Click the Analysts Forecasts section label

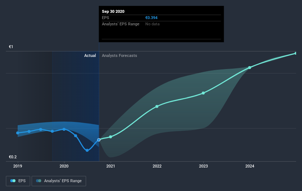[x=120, y=55]
